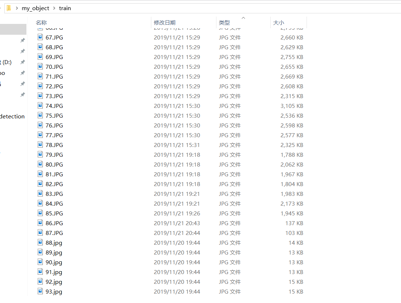
Task: Click the 137 KB size of 86.JPG
Action: click(294, 223)
